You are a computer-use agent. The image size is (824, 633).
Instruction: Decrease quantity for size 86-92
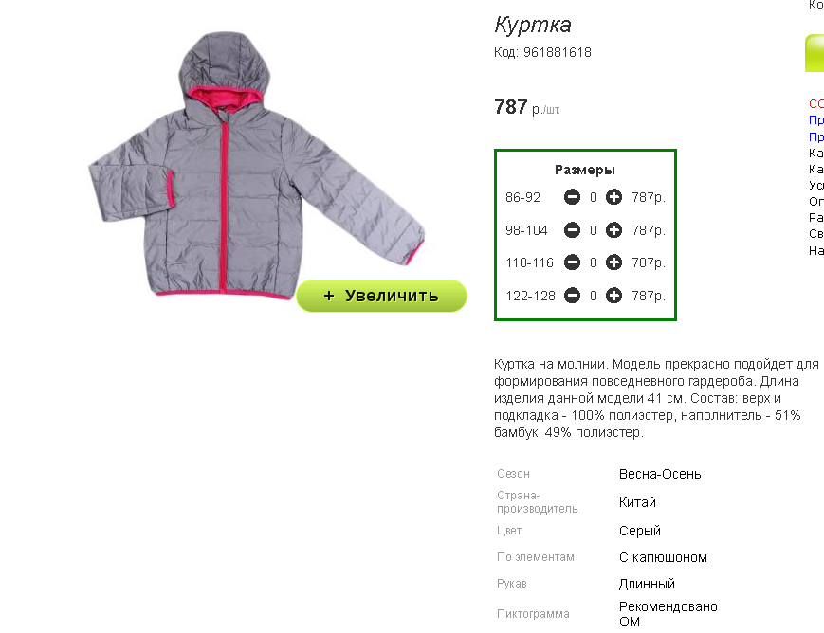tap(572, 197)
